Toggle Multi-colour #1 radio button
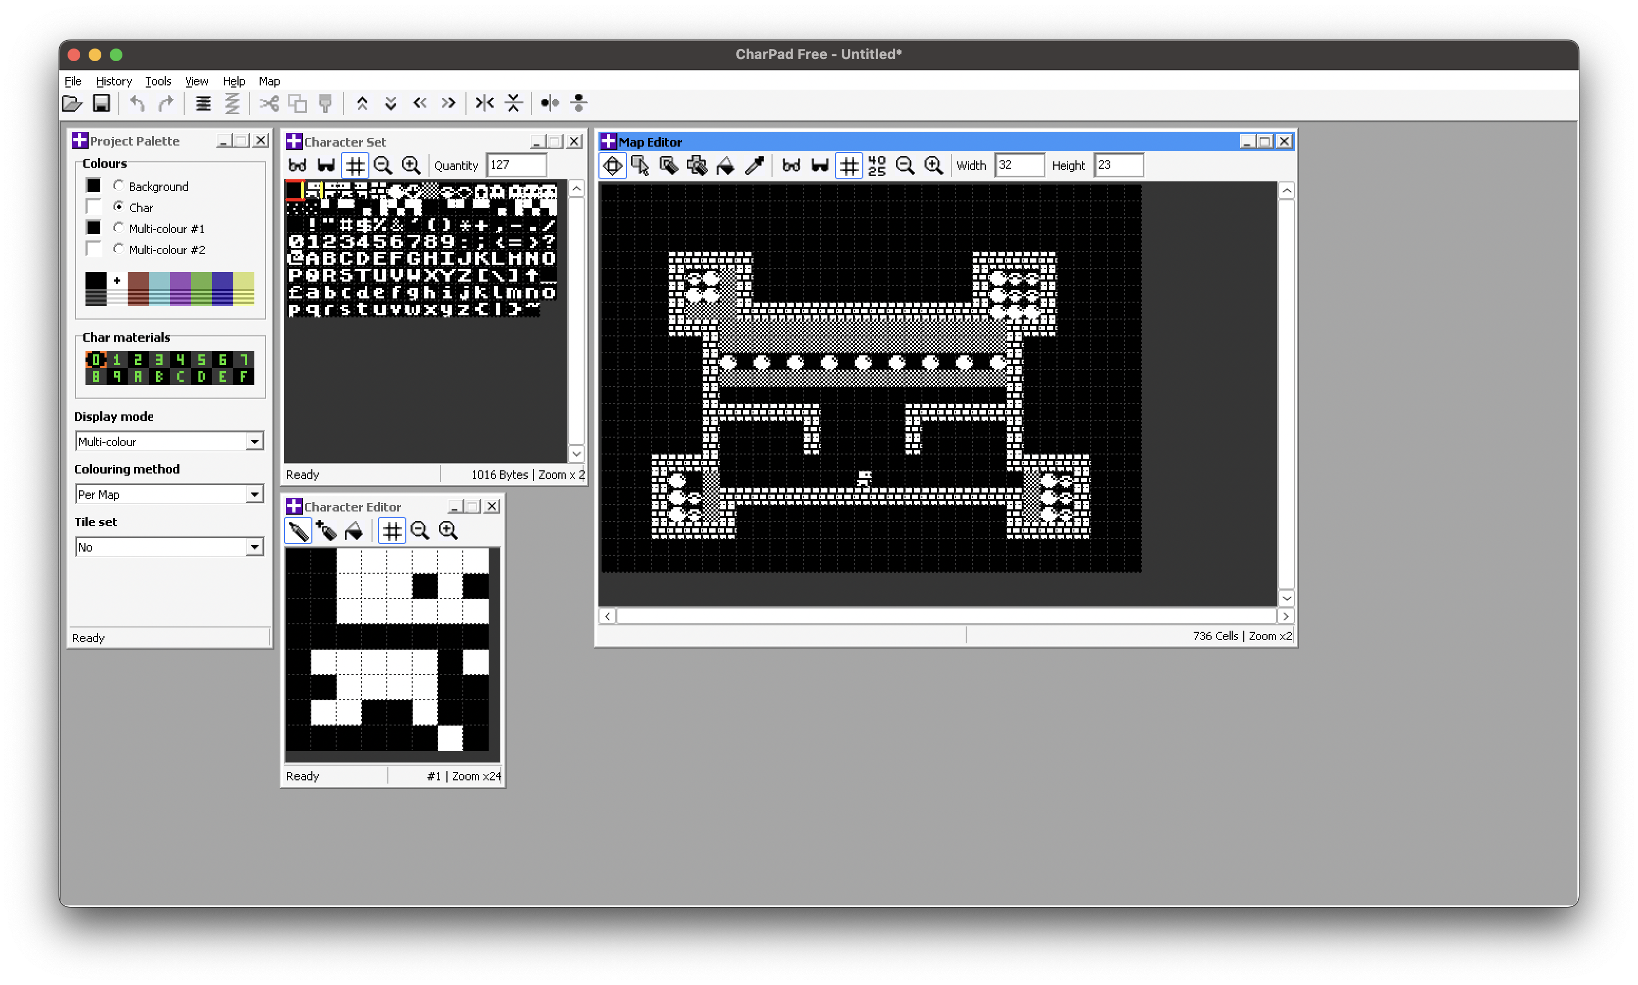 tap(119, 228)
